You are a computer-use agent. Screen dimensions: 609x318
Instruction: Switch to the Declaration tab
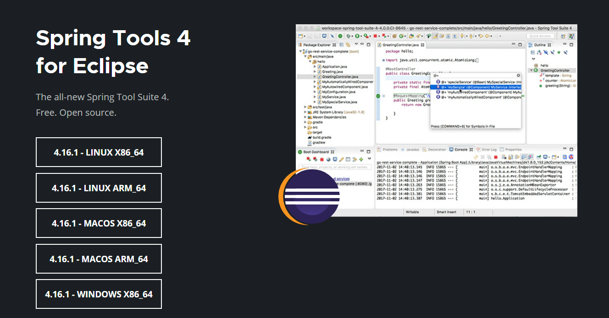pos(434,150)
